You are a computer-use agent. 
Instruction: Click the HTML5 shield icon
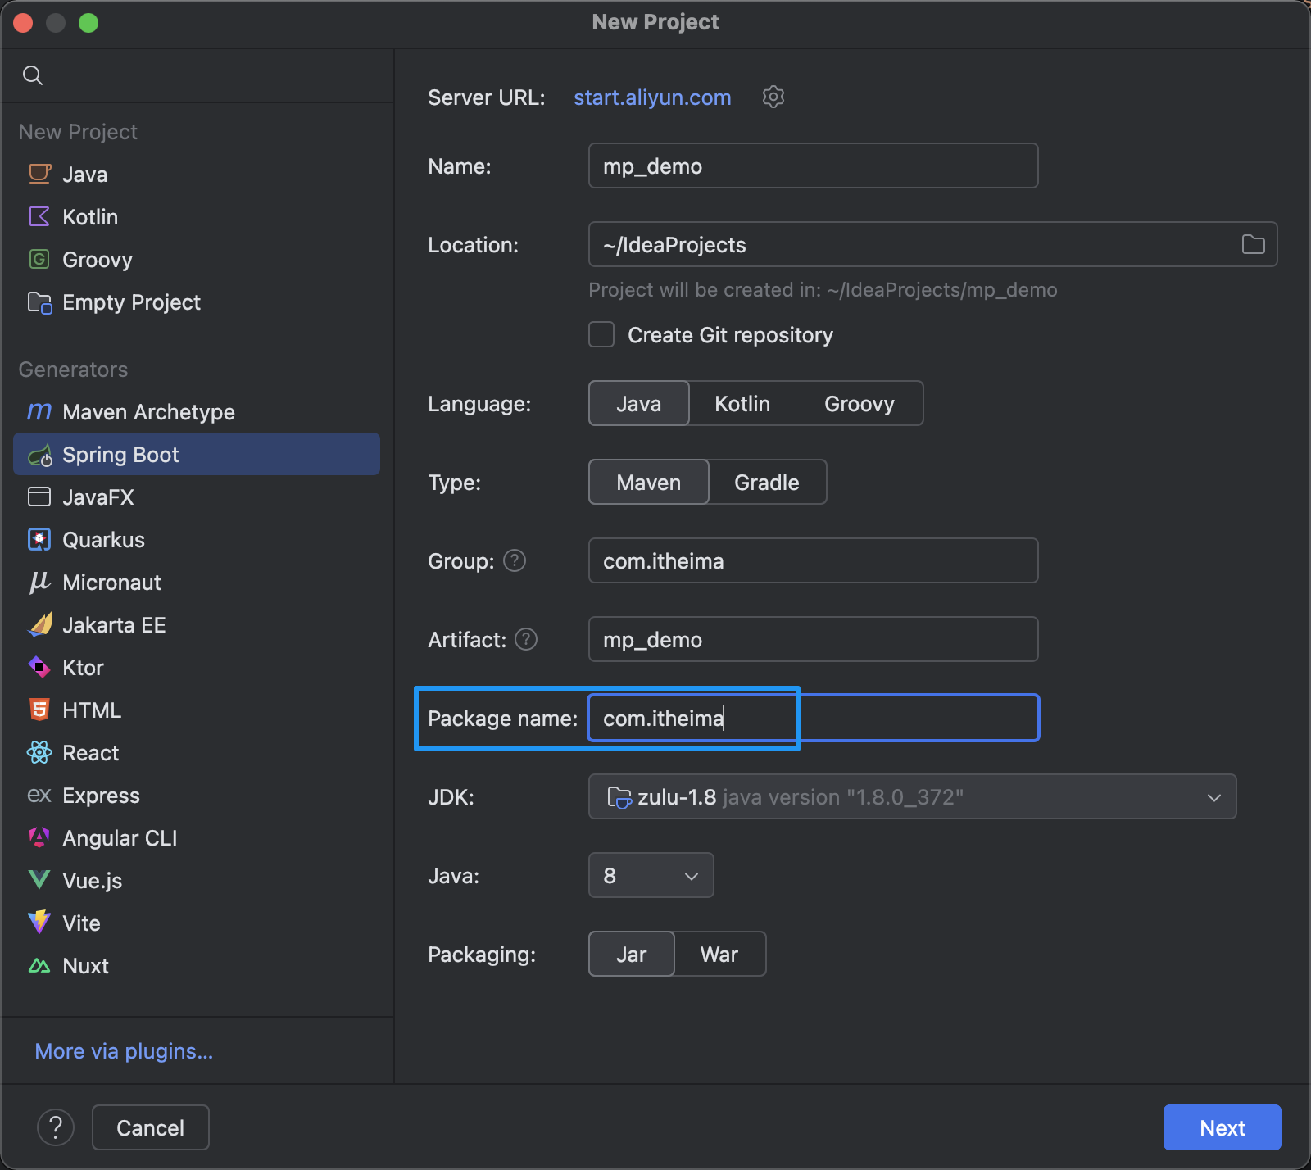click(39, 710)
